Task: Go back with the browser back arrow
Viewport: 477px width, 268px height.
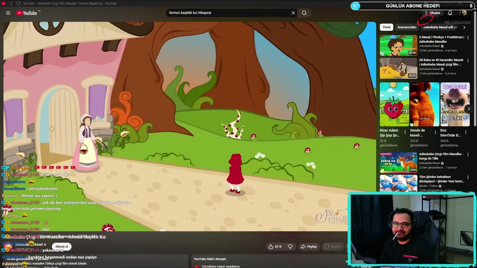Action: pos(11,3)
